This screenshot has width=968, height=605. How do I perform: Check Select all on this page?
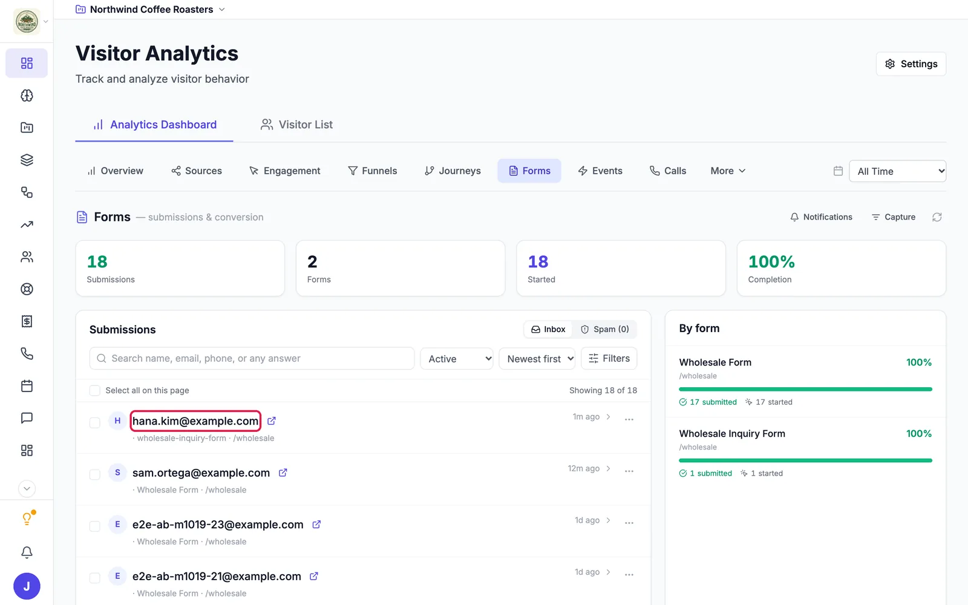point(95,391)
